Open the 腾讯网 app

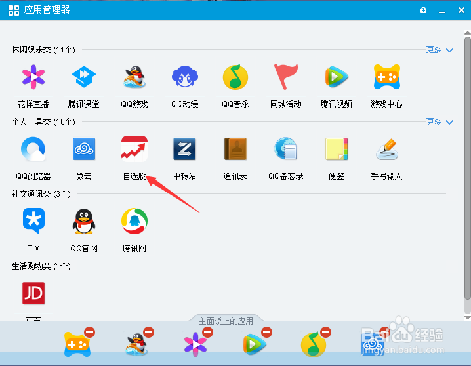pos(134,221)
